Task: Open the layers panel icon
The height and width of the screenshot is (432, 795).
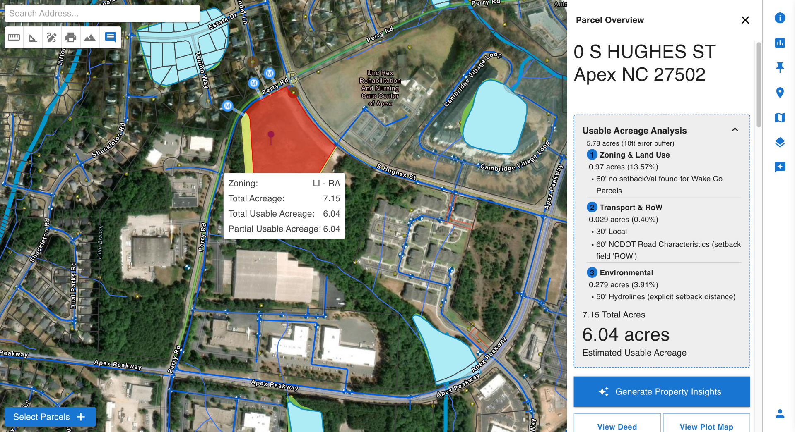Action: click(780, 142)
